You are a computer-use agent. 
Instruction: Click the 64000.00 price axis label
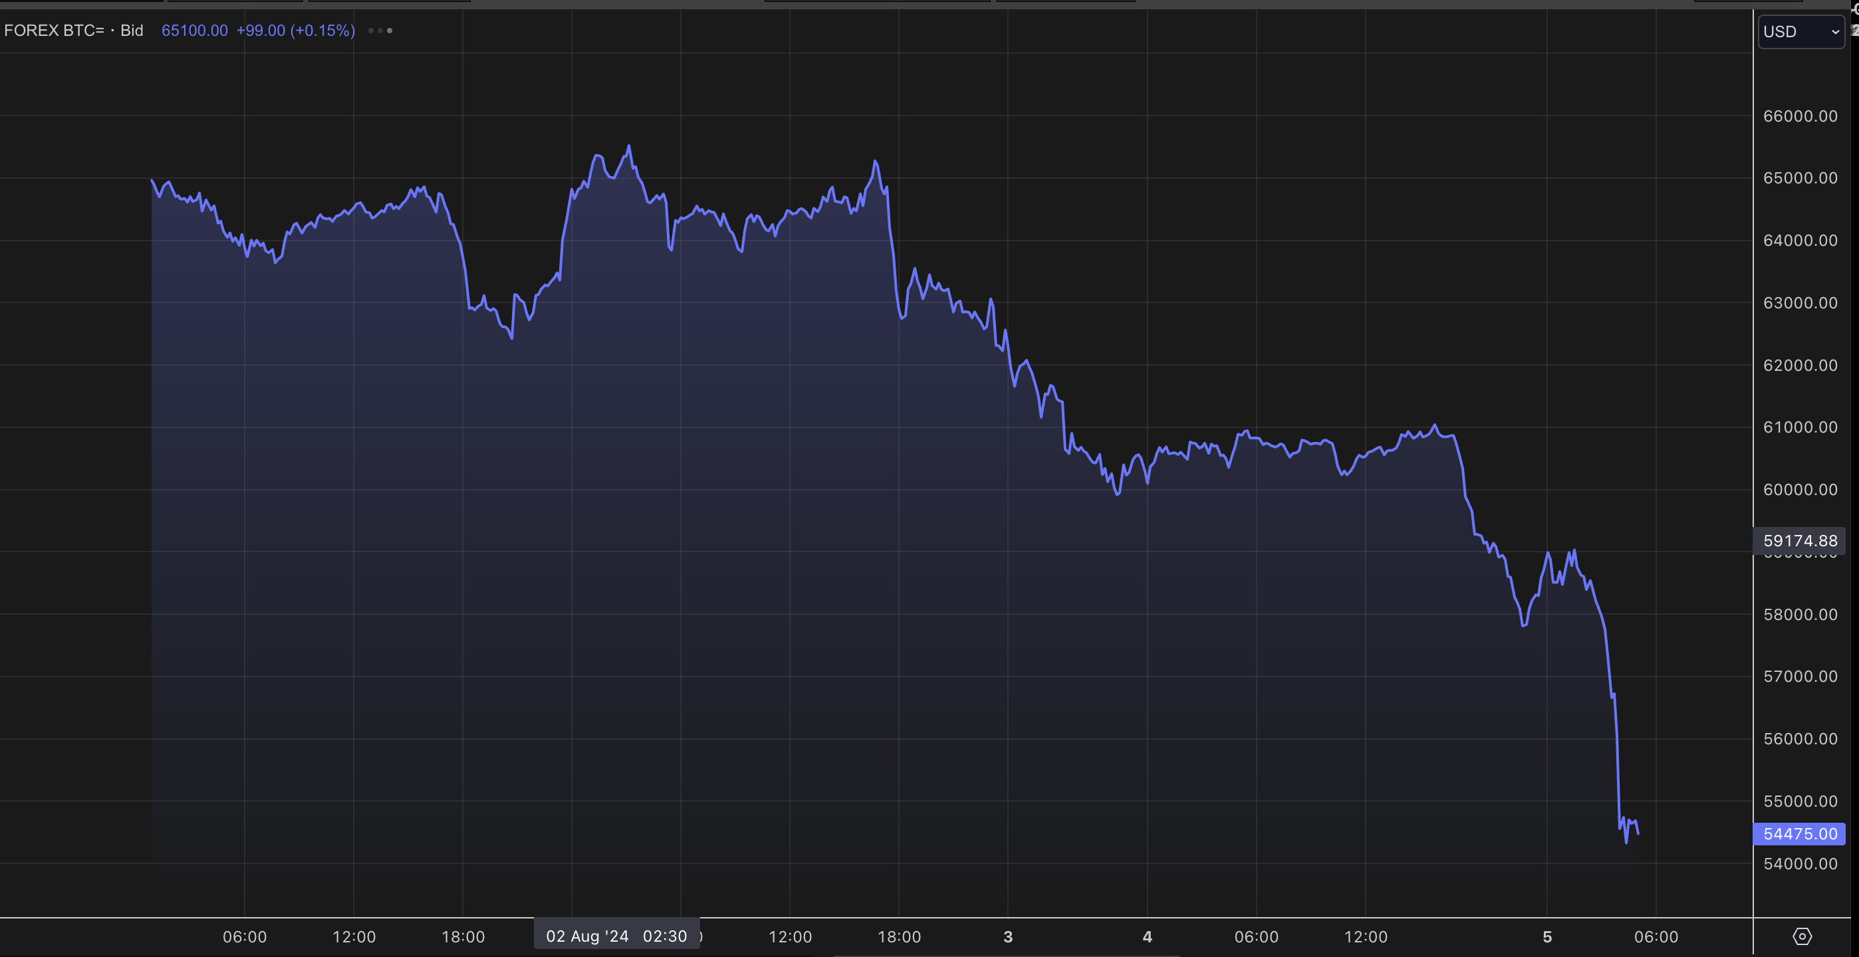point(1800,240)
